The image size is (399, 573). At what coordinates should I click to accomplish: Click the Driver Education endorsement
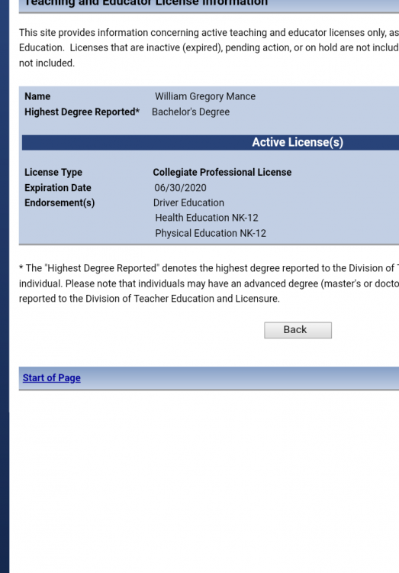coord(188,202)
